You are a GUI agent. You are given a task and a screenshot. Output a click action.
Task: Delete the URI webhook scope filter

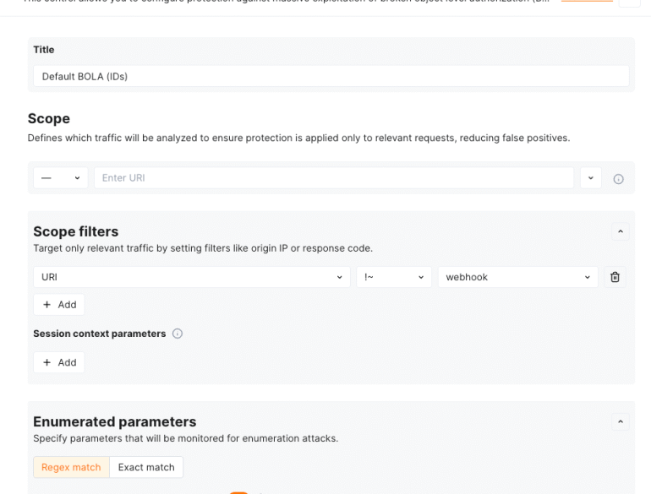click(x=615, y=277)
